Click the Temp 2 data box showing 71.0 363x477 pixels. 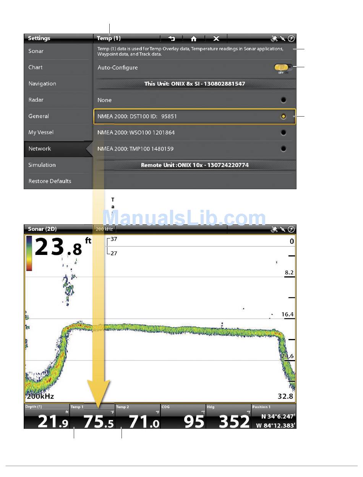138,416
